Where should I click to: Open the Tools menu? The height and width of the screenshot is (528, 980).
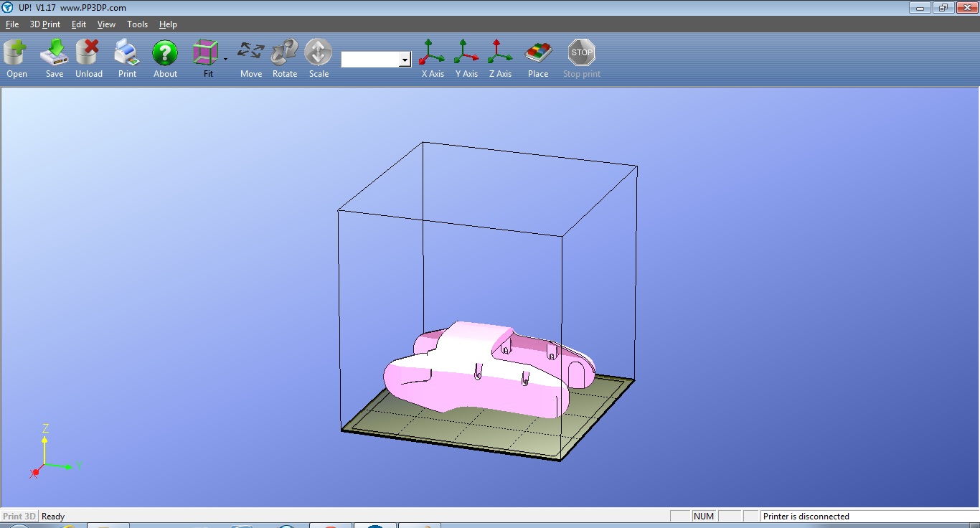point(137,24)
